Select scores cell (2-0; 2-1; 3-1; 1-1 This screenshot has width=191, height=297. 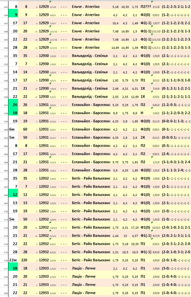(176, 235)
